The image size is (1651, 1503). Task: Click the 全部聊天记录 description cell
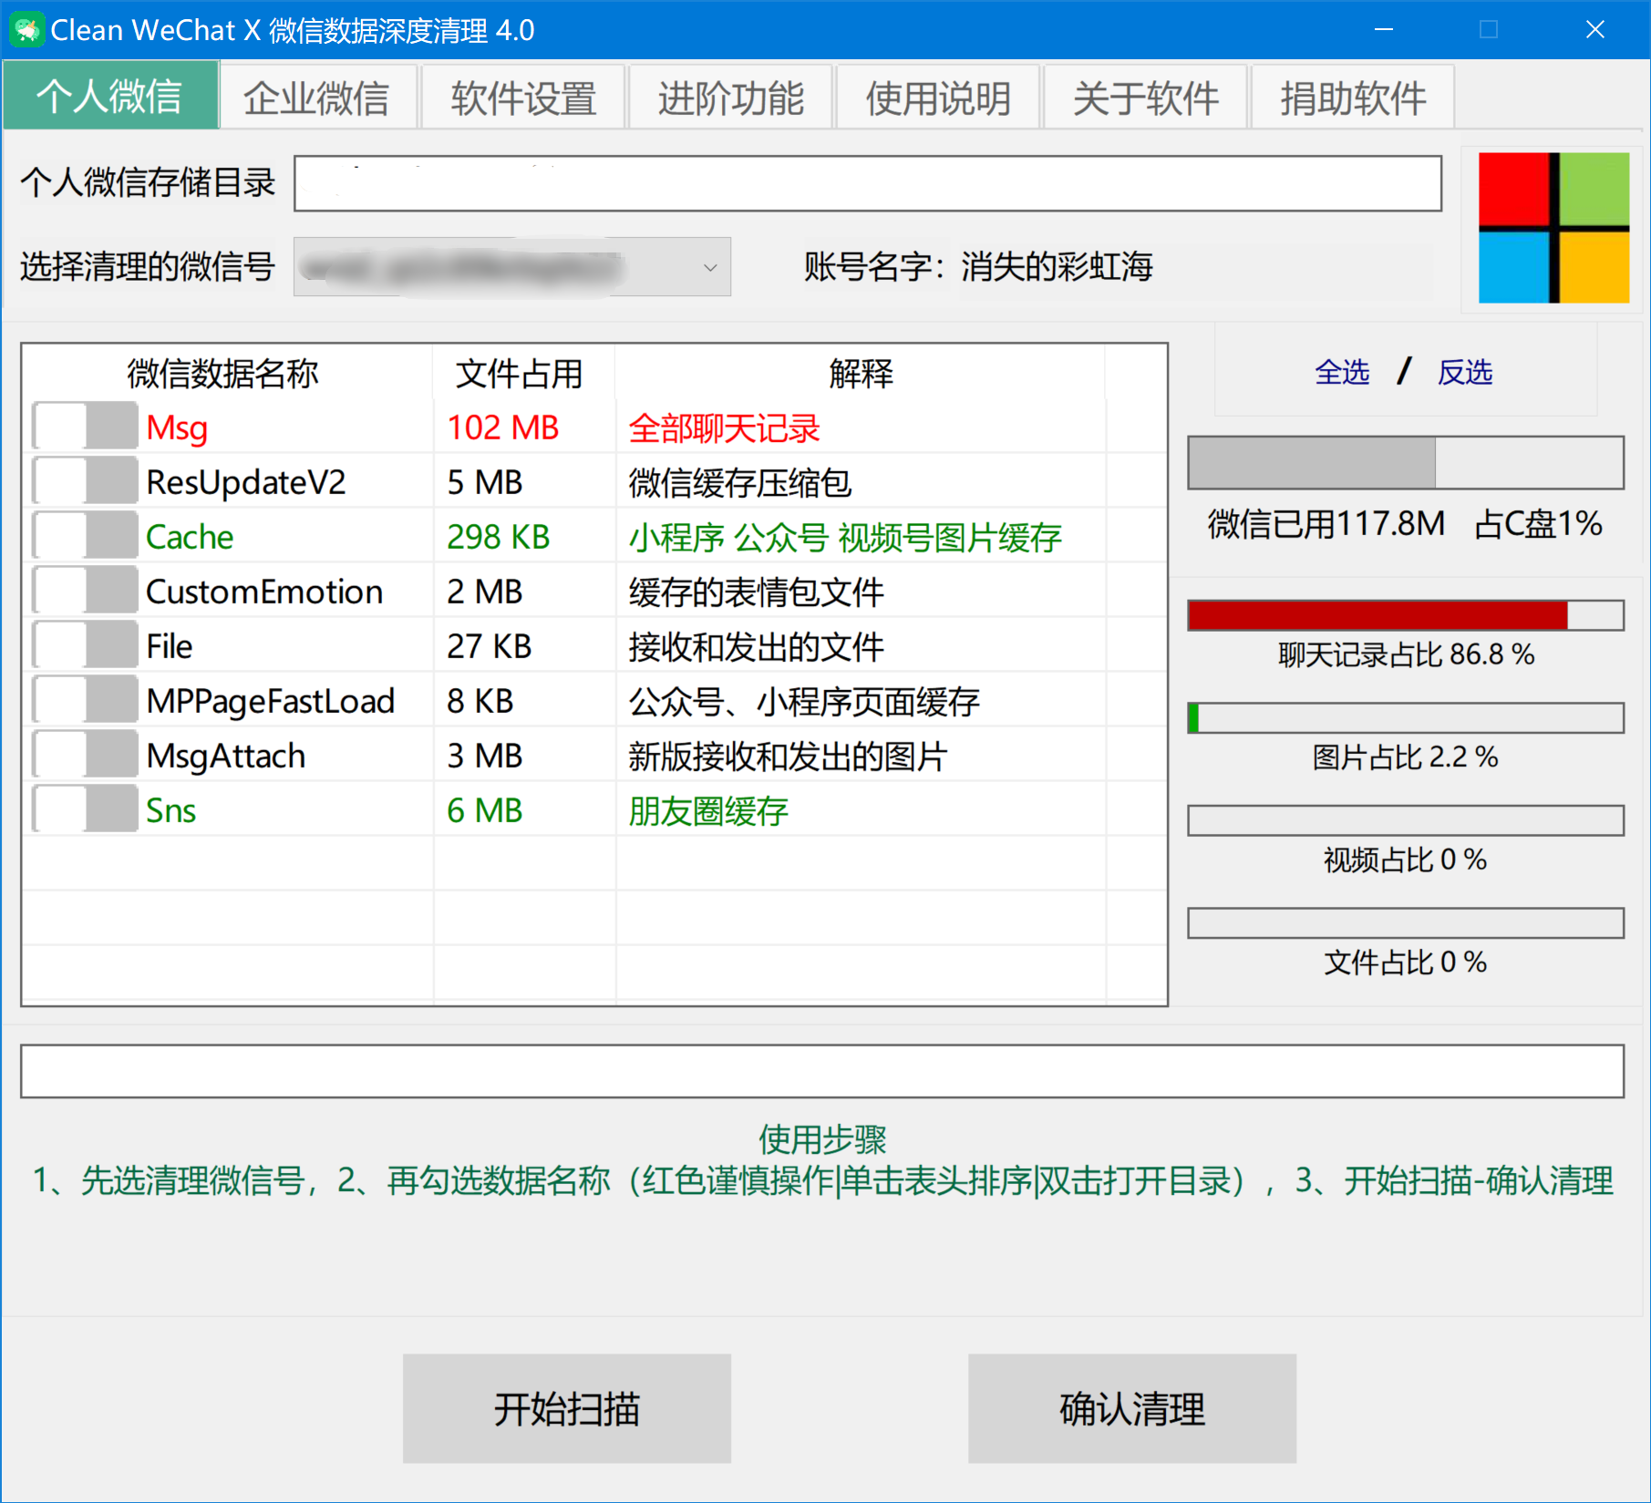pos(725,427)
